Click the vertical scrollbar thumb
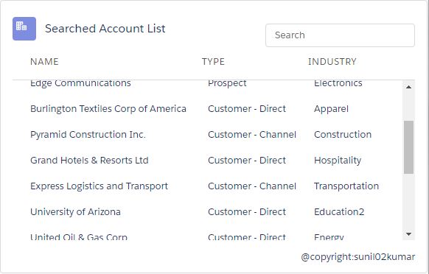The height and width of the screenshot is (274, 429). pyautogui.click(x=408, y=147)
